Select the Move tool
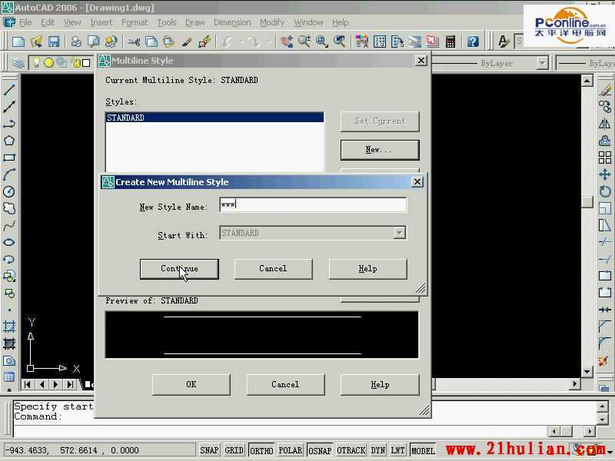This screenshot has height=461, width=615. click(605, 174)
